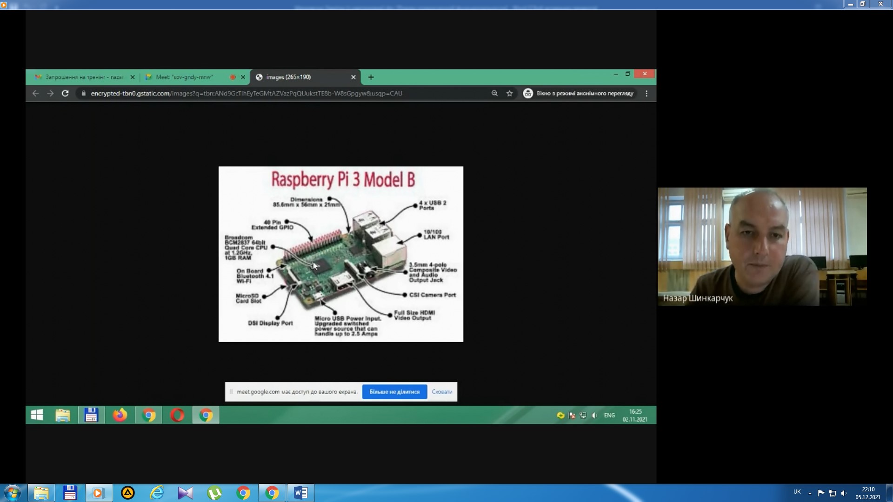
Task: Click the Chrome forward arrow
Action: pos(50,93)
